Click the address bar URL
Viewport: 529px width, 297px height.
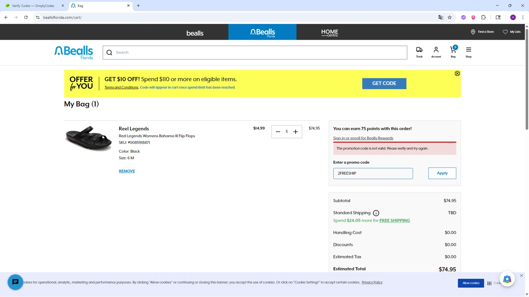pos(62,17)
